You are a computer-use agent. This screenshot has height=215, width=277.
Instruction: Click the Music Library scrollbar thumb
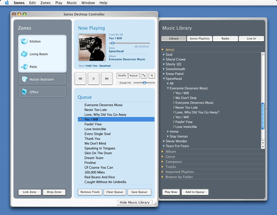point(263,116)
